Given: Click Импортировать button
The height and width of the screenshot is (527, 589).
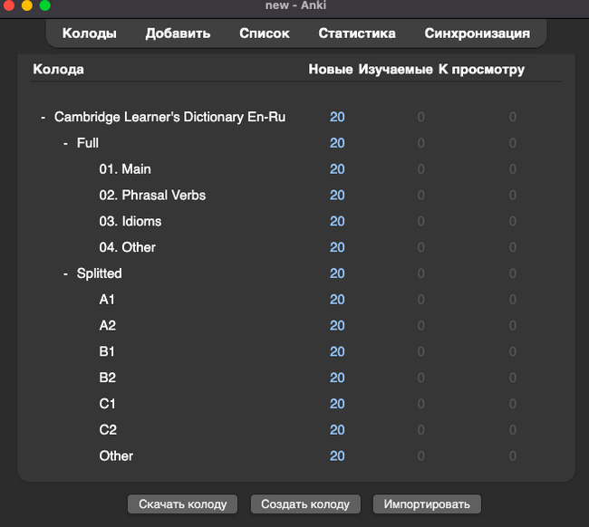Looking at the screenshot, I should click(x=427, y=504).
